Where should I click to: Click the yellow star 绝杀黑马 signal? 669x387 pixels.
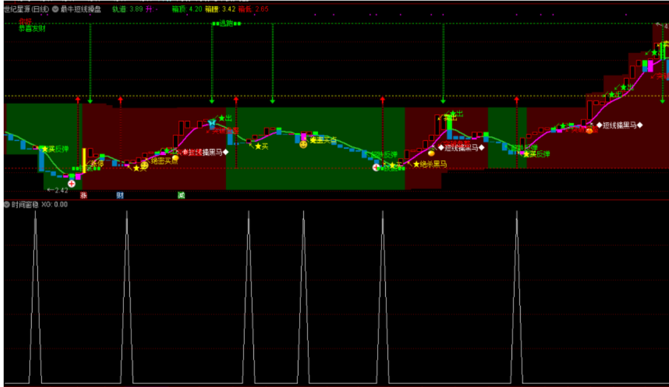coord(430,164)
